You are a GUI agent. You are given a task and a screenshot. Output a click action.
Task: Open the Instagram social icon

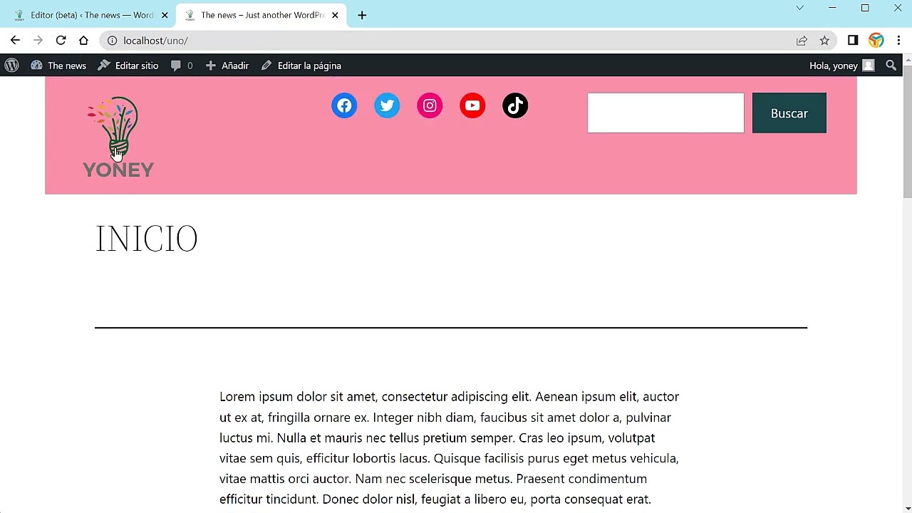pyautogui.click(x=430, y=105)
